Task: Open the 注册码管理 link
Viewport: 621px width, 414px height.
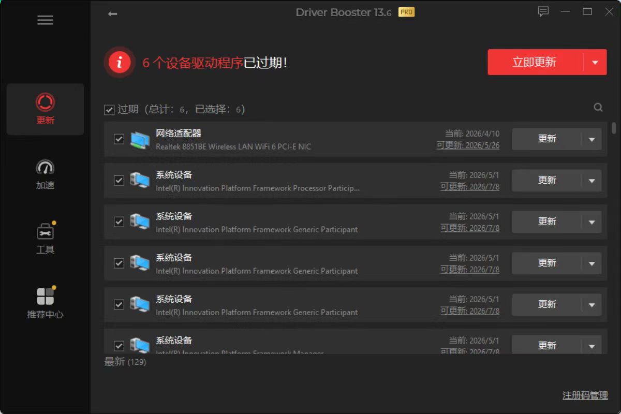Action: coord(585,395)
